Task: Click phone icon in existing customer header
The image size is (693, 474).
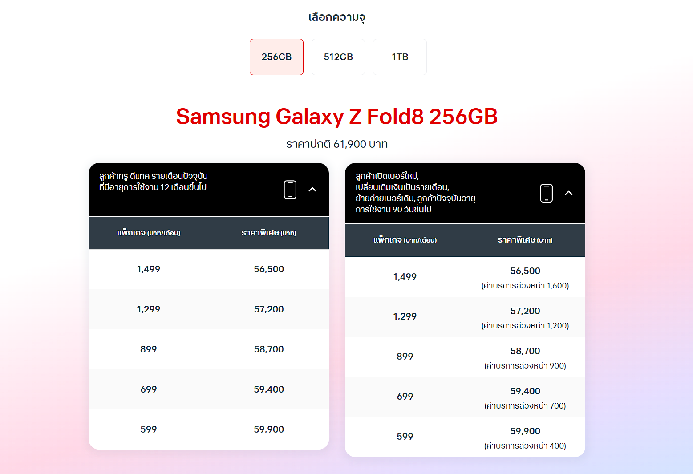Action: (x=290, y=190)
